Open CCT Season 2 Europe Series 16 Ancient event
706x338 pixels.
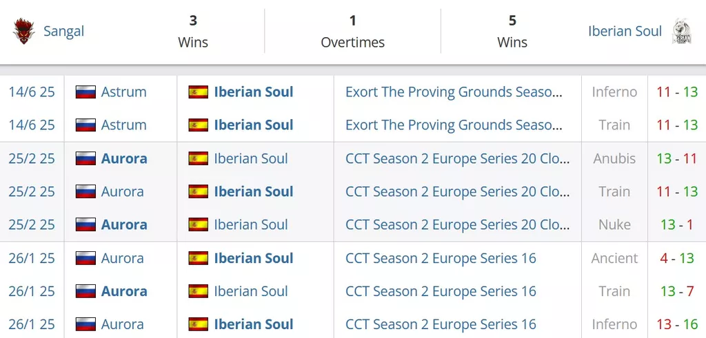click(441, 258)
